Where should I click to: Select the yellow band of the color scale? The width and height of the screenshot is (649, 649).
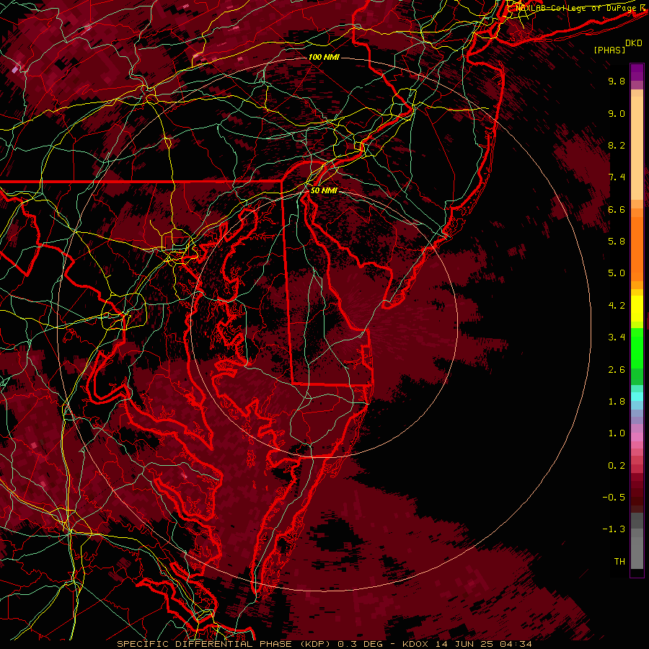[x=637, y=309]
